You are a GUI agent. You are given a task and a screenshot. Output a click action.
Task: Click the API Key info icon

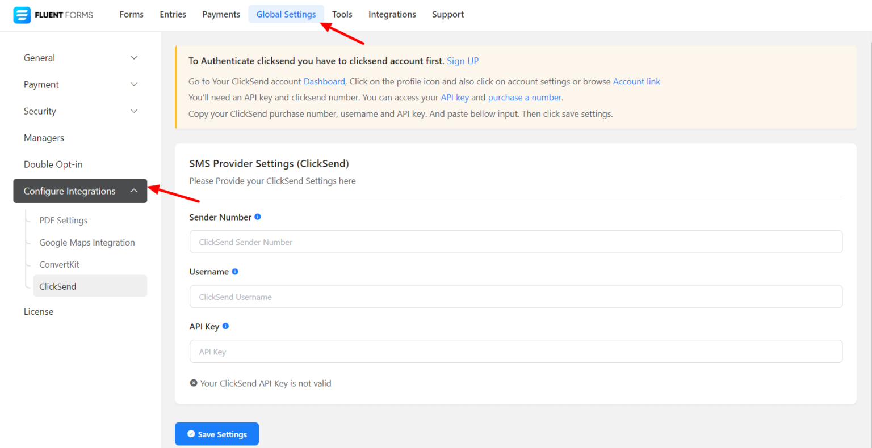(x=225, y=326)
